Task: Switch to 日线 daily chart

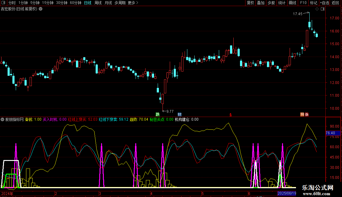Action: coord(88,3)
